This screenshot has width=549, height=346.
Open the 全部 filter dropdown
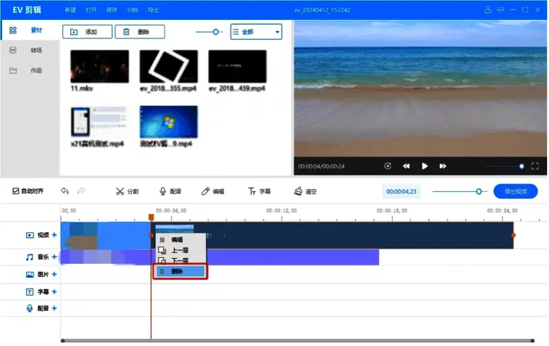click(256, 32)
